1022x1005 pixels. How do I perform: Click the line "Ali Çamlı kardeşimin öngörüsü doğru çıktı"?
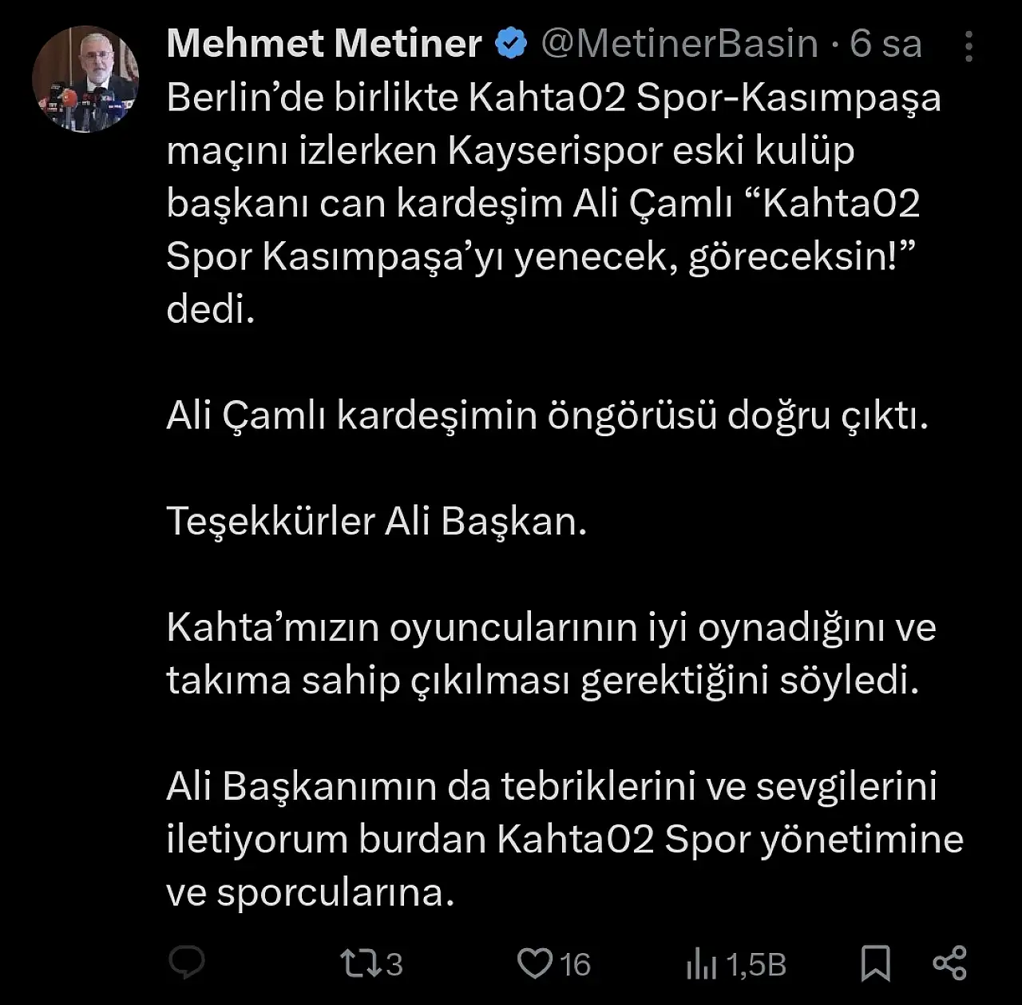pos(548,415)
